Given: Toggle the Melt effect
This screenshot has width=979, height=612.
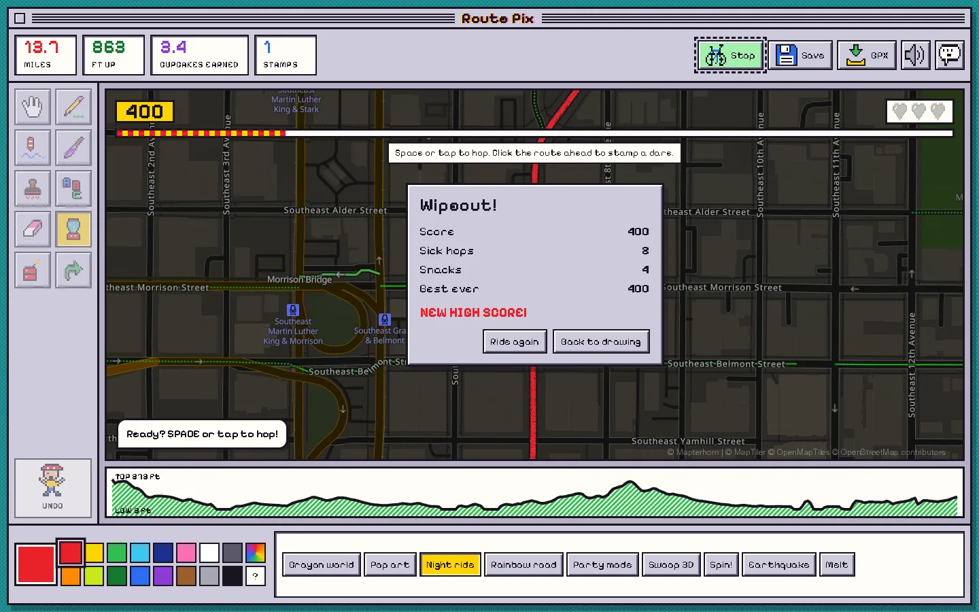Looking at the screenshot, I should pos(837,564).
